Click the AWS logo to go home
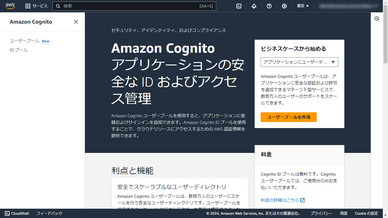 pyautogui.click(x=10, y=6)
